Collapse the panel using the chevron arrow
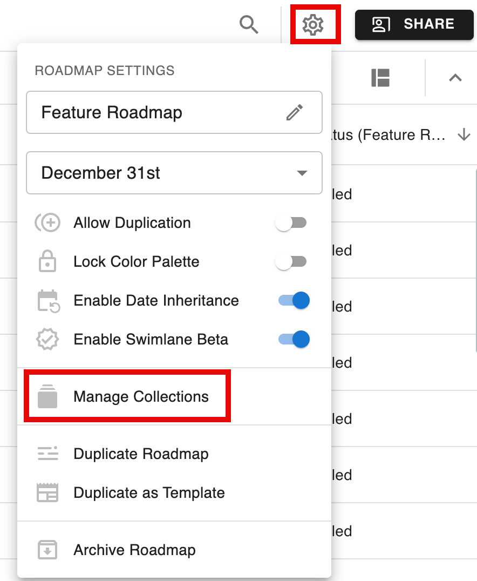The height and width of the screenshot is (581, 477). (x=455, y=78)
